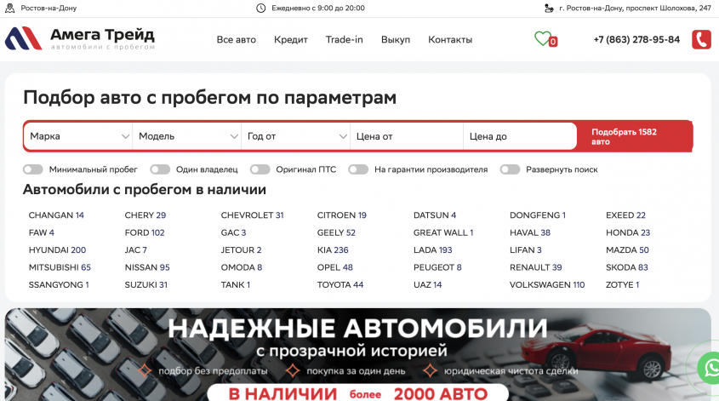The height and width of the screenshot is (401, 719).
Task: Open the Все авто menu item
Action: pos(236,39)
